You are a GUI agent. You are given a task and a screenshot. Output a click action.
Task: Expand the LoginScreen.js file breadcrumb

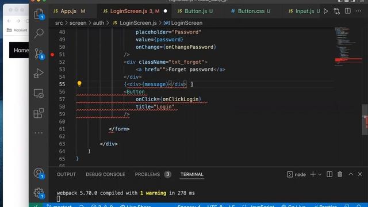tap(135, 23)
